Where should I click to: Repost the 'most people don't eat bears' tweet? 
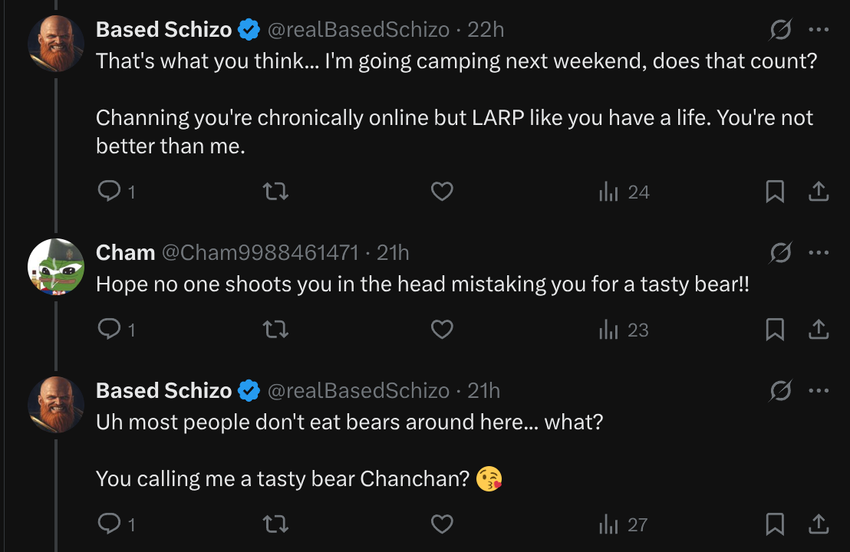(x=275, y=524)
